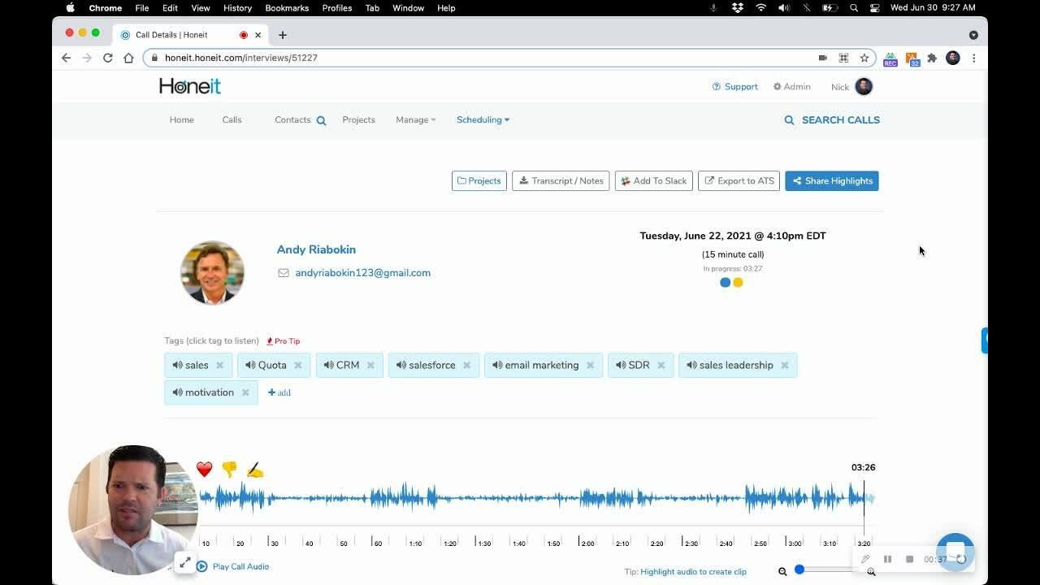Bookmark this page with the star icon
1040x585 pixels.
(x=864, y=58)
